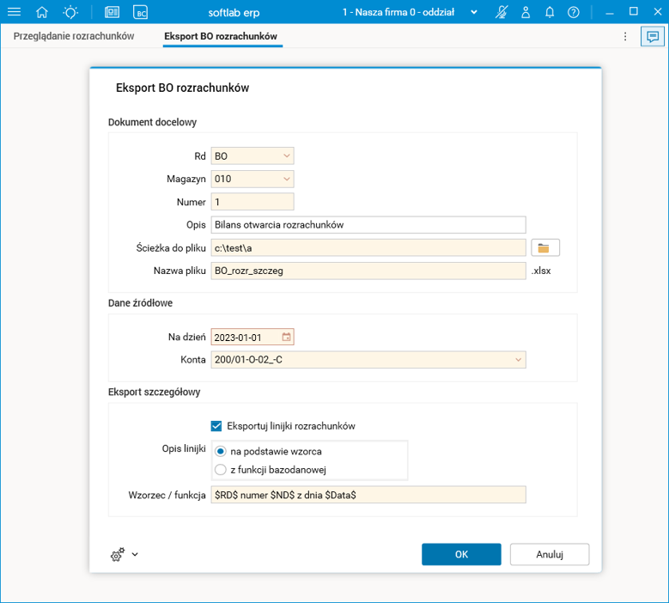The height and width of the screenshot is (603, 669).
Task: Select 'na podstawie wzorca' radio option
Action: [x=221, y=451]
